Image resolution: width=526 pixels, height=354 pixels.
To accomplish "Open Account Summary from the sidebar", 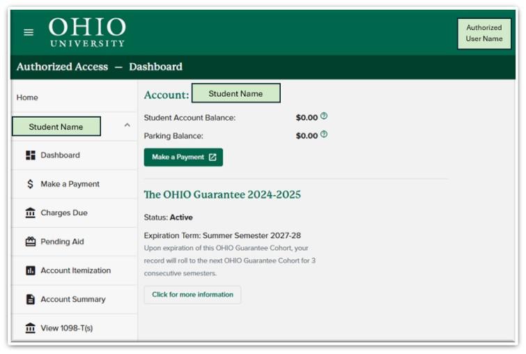I will click(72, 300).
